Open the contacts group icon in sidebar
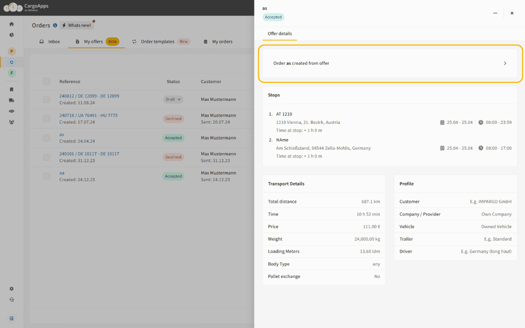525x328 pixels. 11,122
